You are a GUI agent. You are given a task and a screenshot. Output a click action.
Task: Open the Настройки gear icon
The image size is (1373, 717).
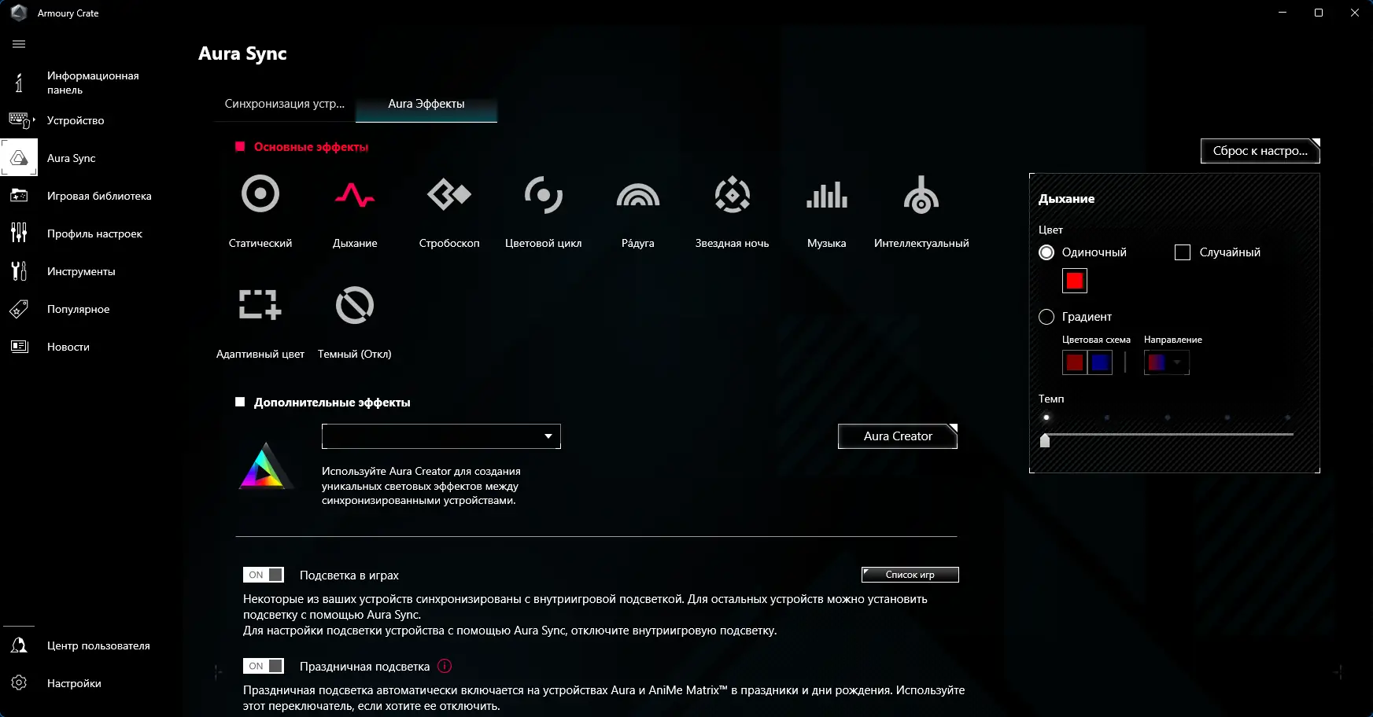coord(19,683)
